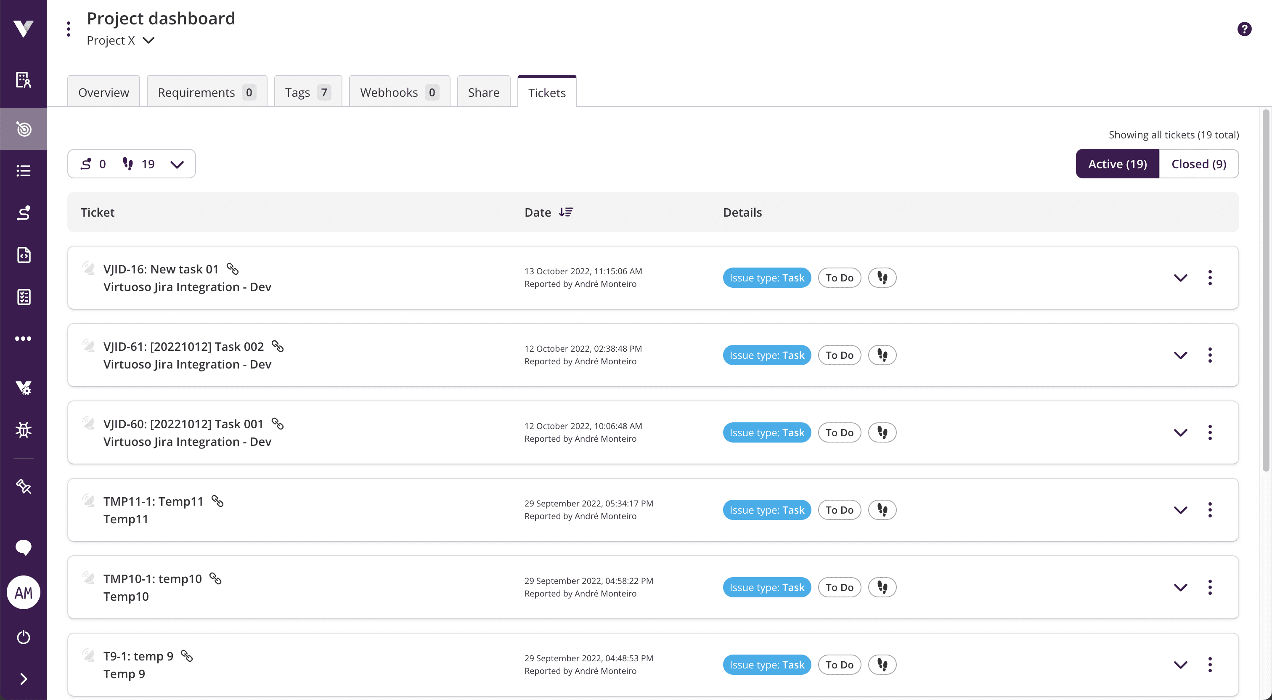Screen dimensions: 1272x700
Task: Click the To Do status on TMP11-1 Temp11
Action: 840,509
